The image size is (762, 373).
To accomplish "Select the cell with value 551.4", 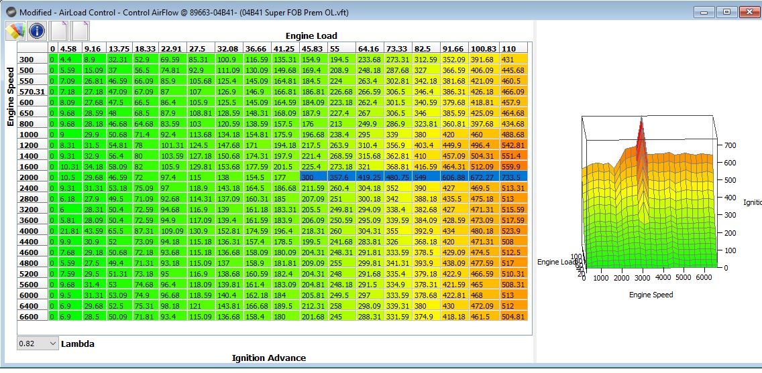I will [x=513, y=156].
